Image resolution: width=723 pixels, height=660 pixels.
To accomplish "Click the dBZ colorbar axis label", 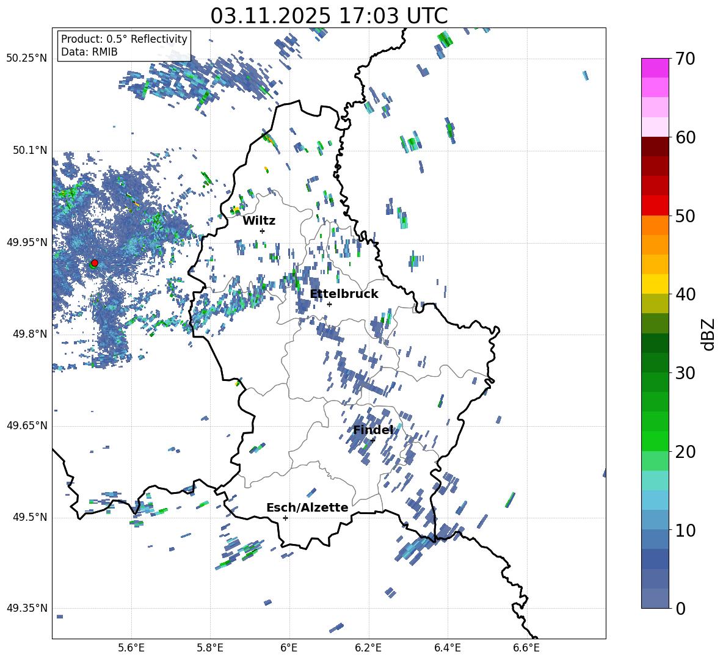I will 708,334.
